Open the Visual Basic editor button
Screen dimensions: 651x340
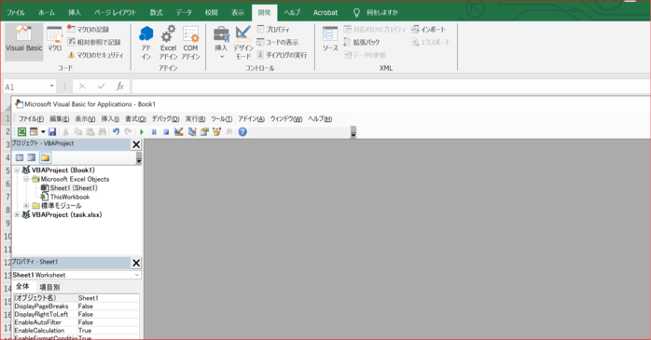23,41
